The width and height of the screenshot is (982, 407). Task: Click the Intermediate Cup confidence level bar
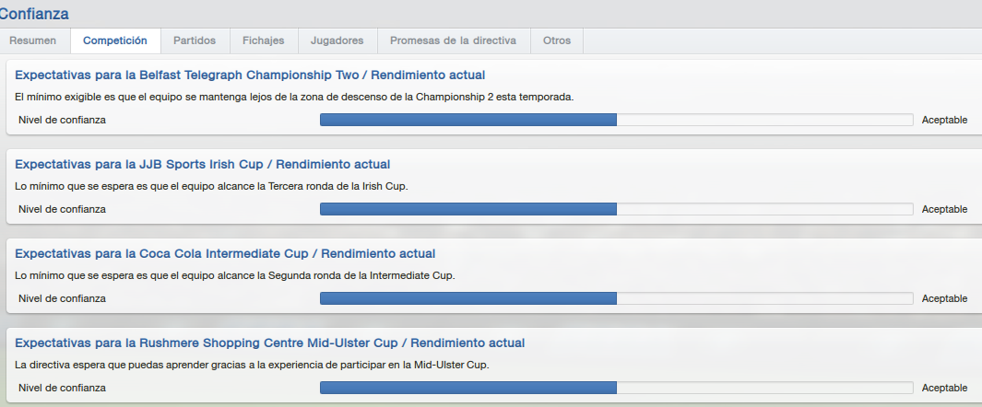(x=616, y=299)
